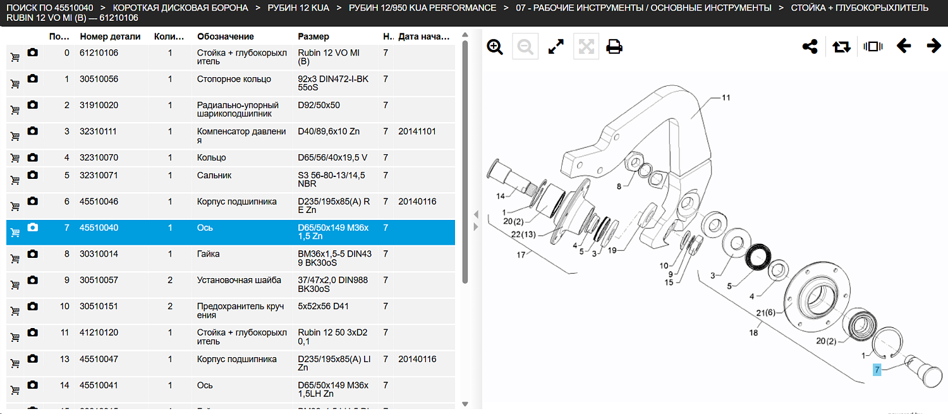Viewport: 948px width, 414px height.
Task: Go to previous diagram with left arrow
Action: pos(904,46)
